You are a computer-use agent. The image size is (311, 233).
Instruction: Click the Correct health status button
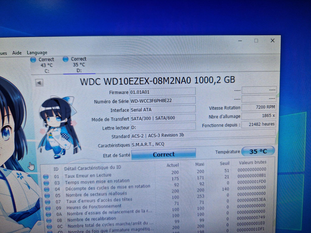164,154
